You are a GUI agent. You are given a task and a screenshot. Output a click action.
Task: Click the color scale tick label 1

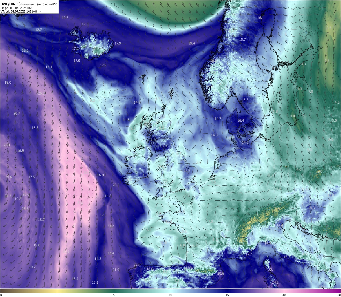coord(57,295)
